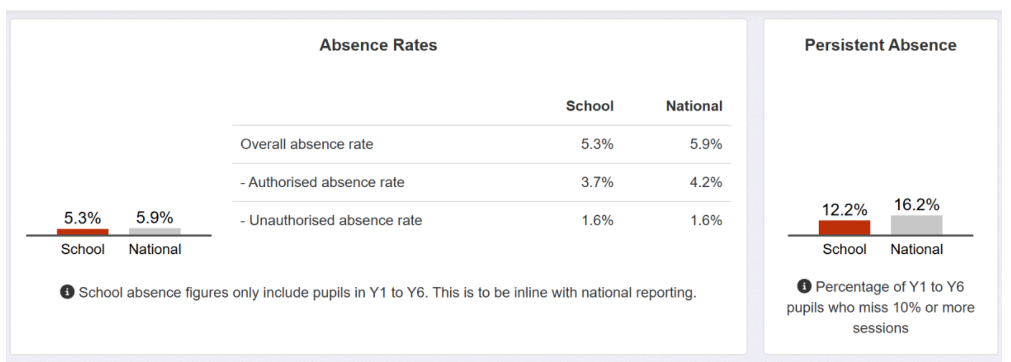Click the National column header in table
1011x362 pixels.
click(694, 106)
